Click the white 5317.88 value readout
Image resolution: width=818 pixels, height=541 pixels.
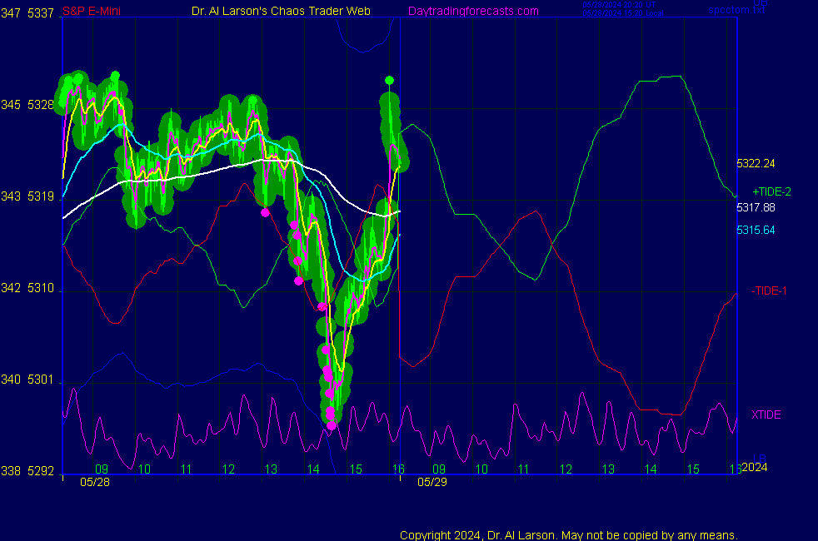point(756,207)
